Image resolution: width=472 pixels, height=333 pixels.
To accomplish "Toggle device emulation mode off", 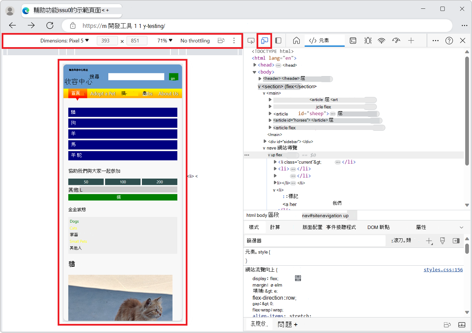I will 264,40.
